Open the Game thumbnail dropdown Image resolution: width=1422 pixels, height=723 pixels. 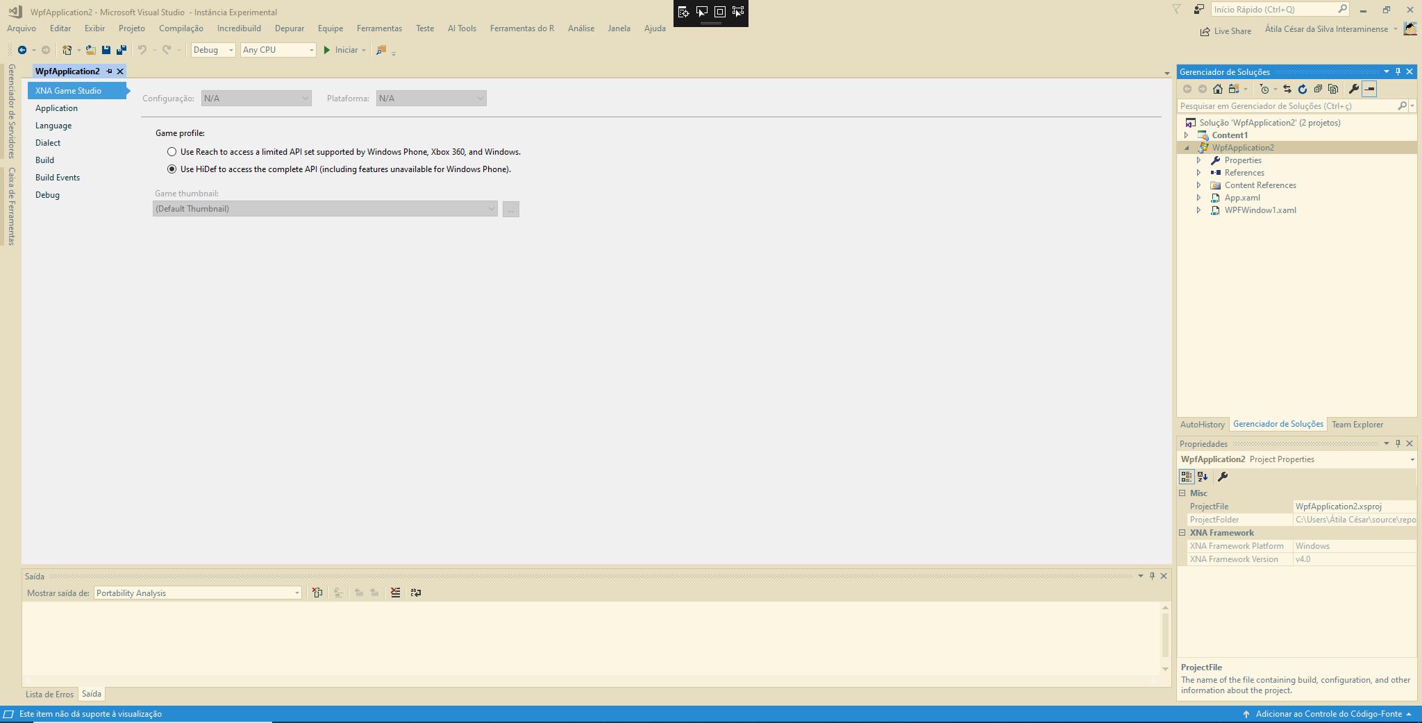[492, 208]
